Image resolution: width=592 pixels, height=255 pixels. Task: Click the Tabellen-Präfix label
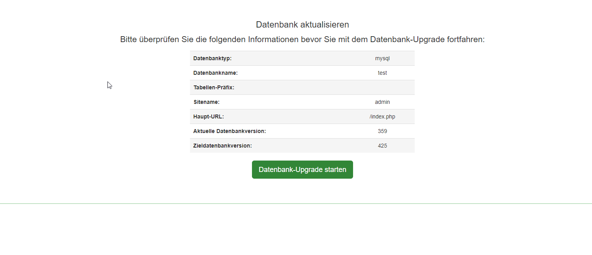tap(214, 87)
